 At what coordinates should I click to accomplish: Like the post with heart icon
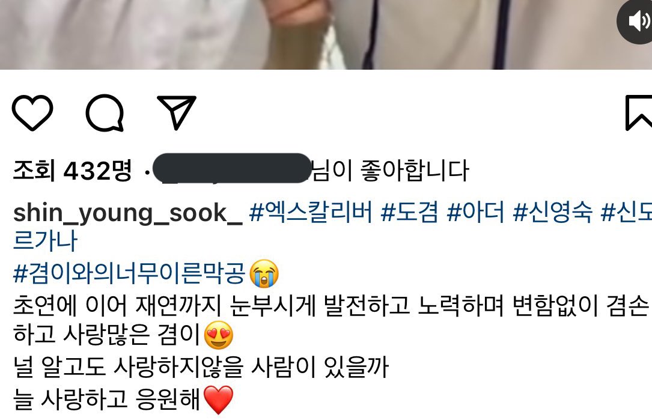click(32, 112)
